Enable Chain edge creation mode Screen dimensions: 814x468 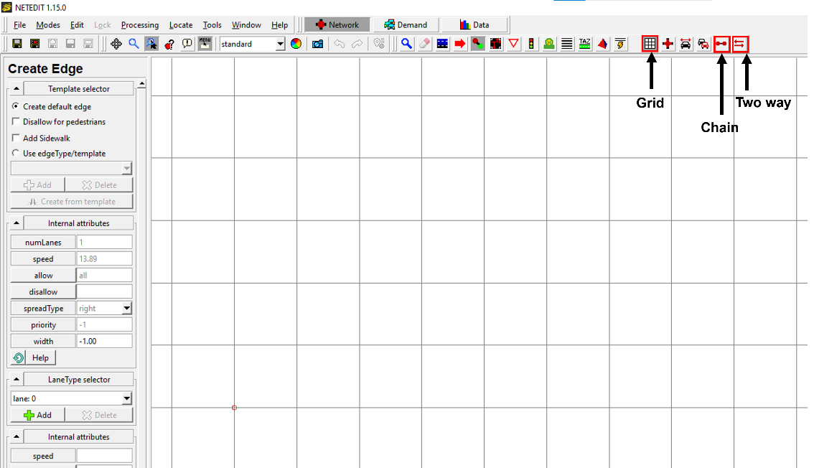pos(721,44)
